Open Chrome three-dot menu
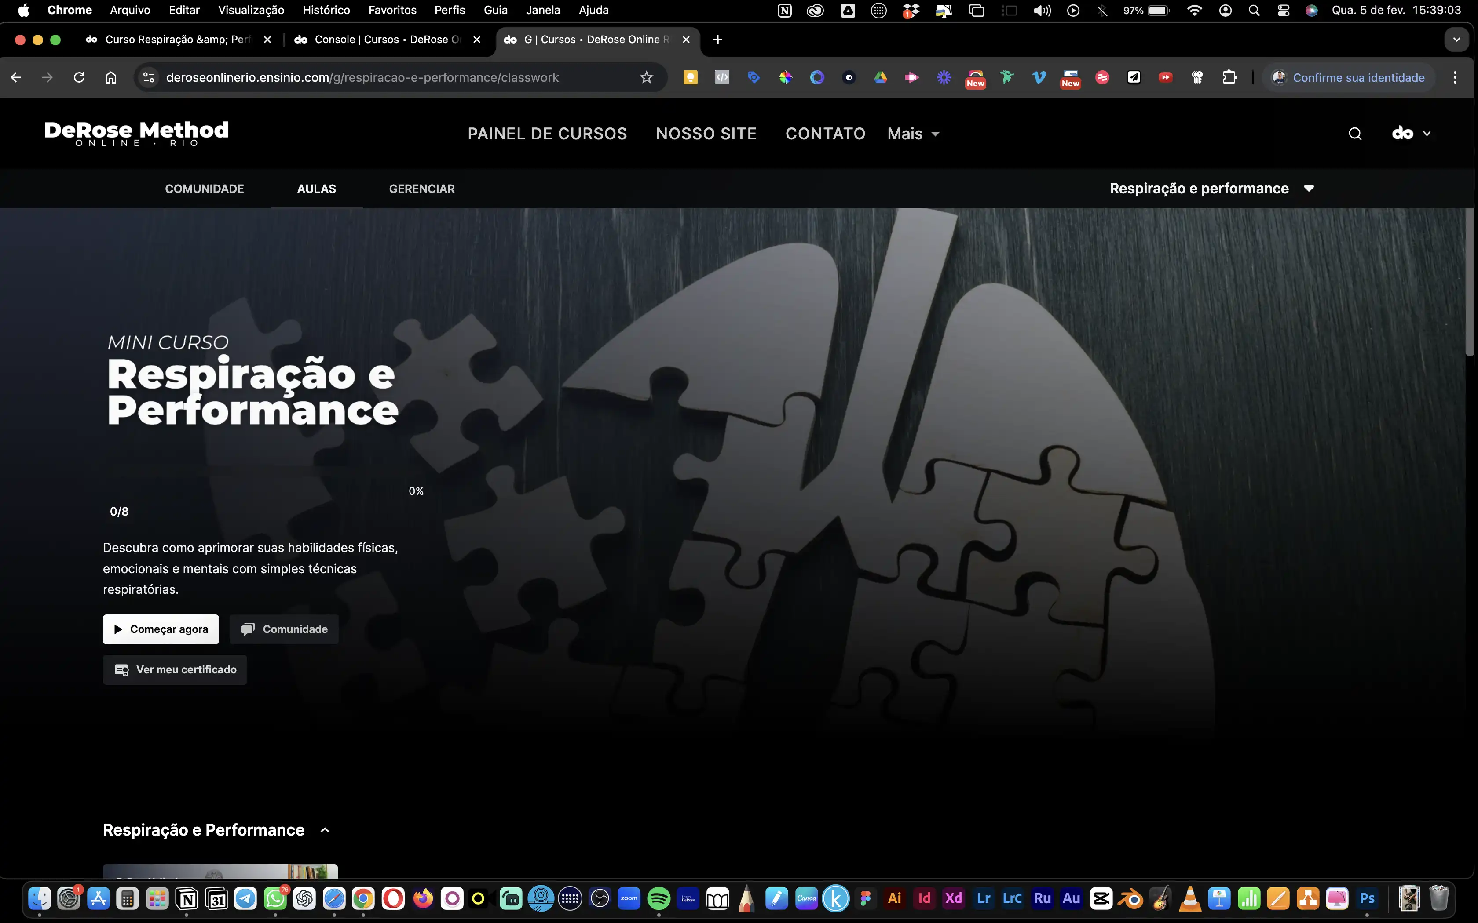The width and height of the screenshot is (1478, 923). point(1455,77)
